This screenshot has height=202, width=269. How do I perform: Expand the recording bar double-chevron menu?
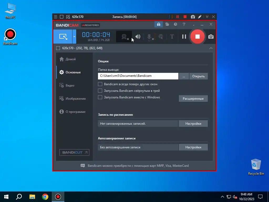pos(207,17)
